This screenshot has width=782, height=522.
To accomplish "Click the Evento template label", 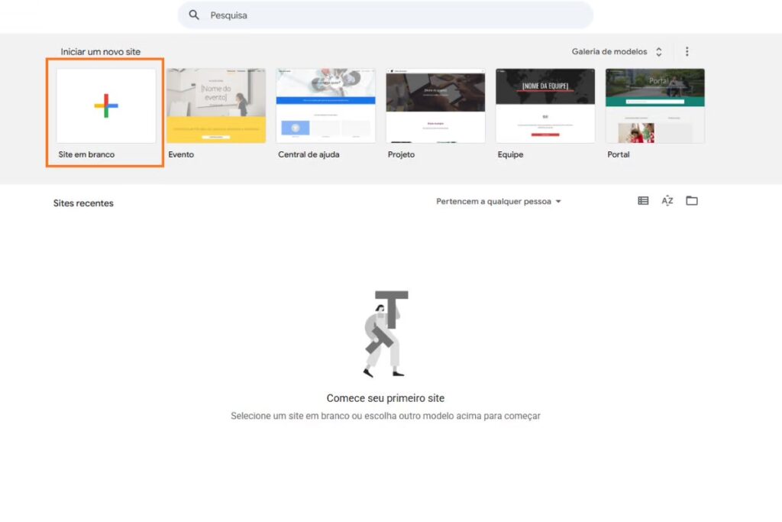I will coord(181,154).
